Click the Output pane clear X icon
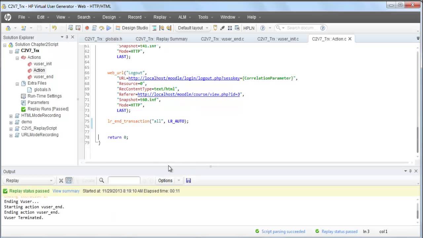Image resolution: width=423 pixels, height=238 pixels. click(x=61, y=180)
